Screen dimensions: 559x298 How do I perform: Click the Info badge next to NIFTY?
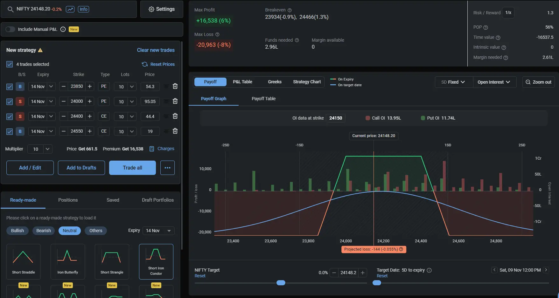point(83,9)
